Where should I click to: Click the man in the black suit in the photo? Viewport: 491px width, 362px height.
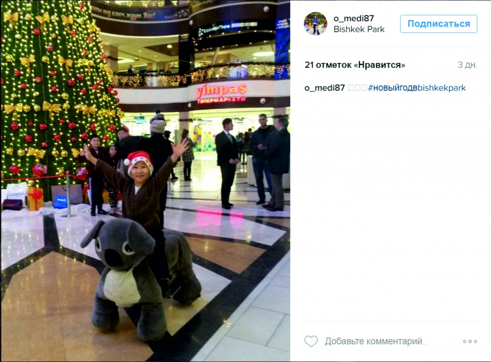[x=227, y=163]
